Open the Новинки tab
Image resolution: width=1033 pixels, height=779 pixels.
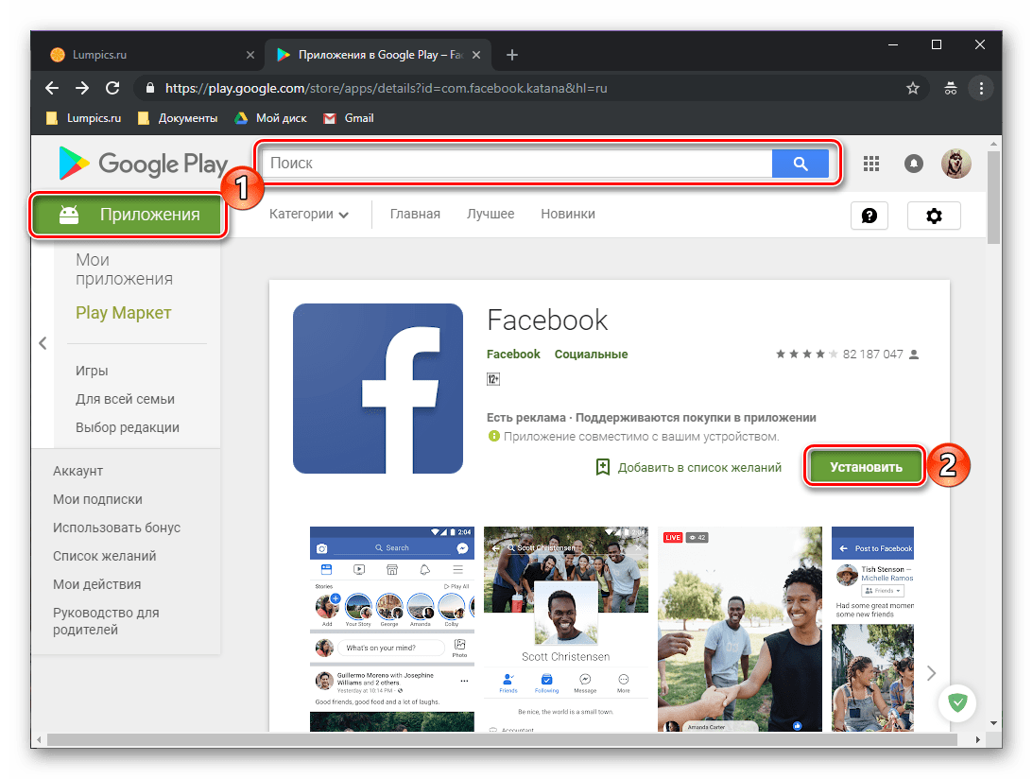click(568, 215)
